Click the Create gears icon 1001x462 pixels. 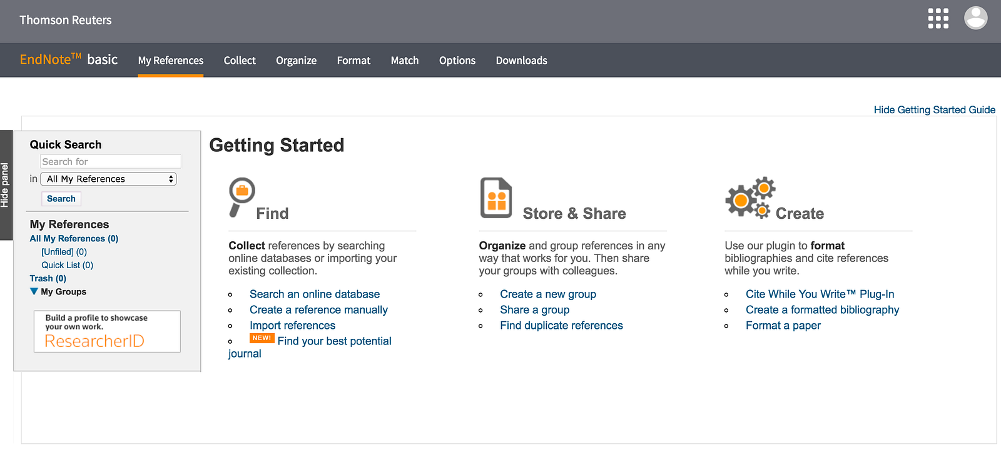[x=750, y=198]
